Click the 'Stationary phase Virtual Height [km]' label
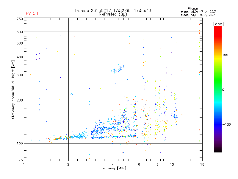Screen dimensions: 238x179 click(13, 90)
